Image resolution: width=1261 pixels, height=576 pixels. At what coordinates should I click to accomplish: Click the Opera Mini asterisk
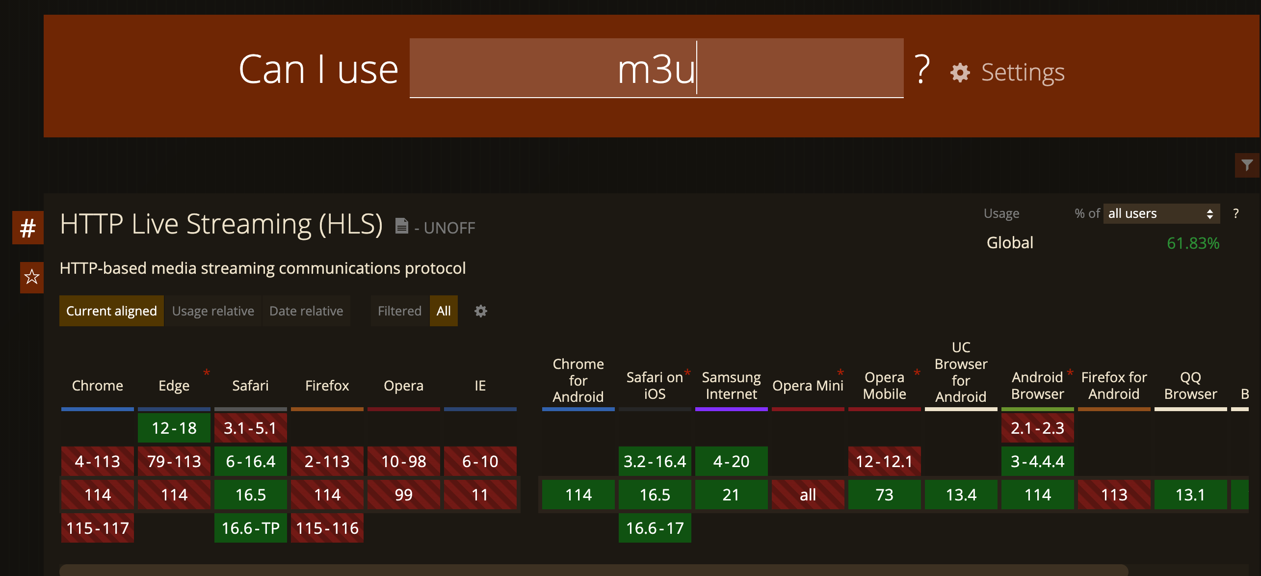(x=841, y=373)
